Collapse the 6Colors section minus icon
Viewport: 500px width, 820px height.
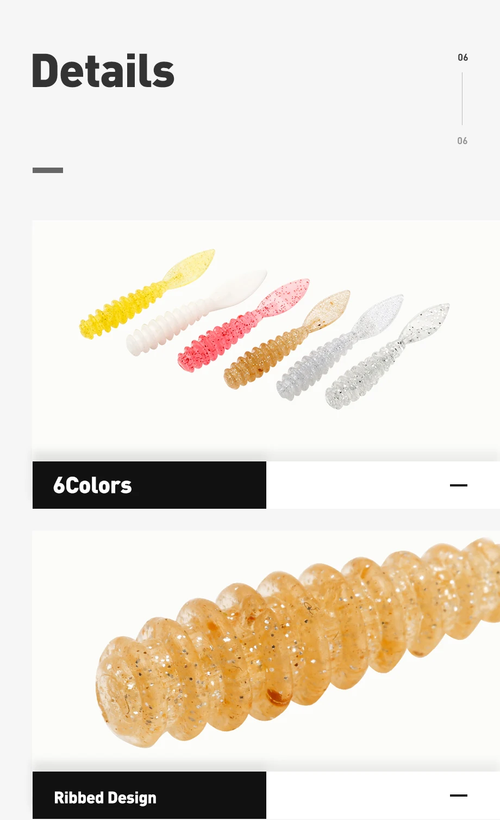coord(459,485)
